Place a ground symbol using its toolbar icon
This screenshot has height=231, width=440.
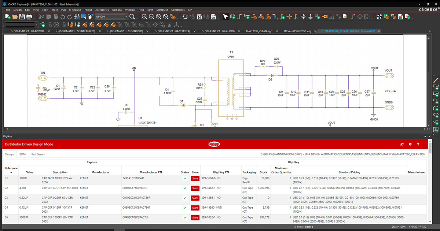click(x=311, y=16)
